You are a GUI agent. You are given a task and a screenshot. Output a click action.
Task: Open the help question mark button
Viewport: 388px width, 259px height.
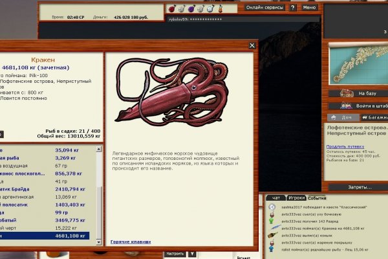point(292,8)
